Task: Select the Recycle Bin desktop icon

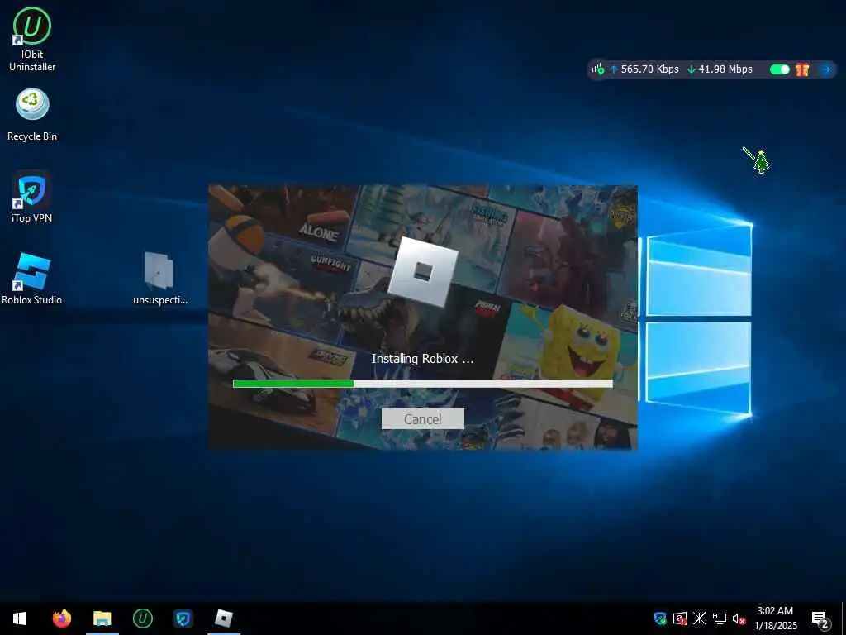Action: pos(32,115)
